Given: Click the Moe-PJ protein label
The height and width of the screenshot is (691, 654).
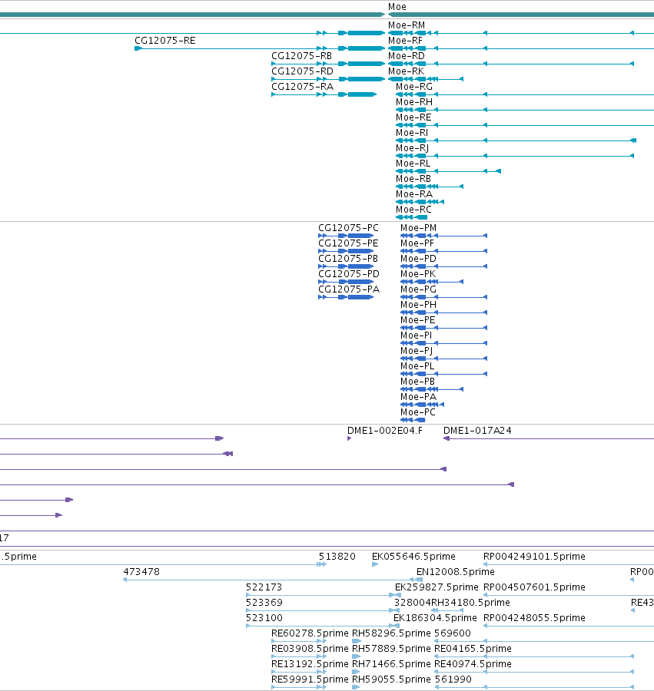Looking at the screenshot, I should click(417, 351).
